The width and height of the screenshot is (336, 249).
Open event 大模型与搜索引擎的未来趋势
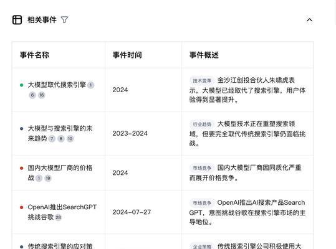[x=60, y=133]
